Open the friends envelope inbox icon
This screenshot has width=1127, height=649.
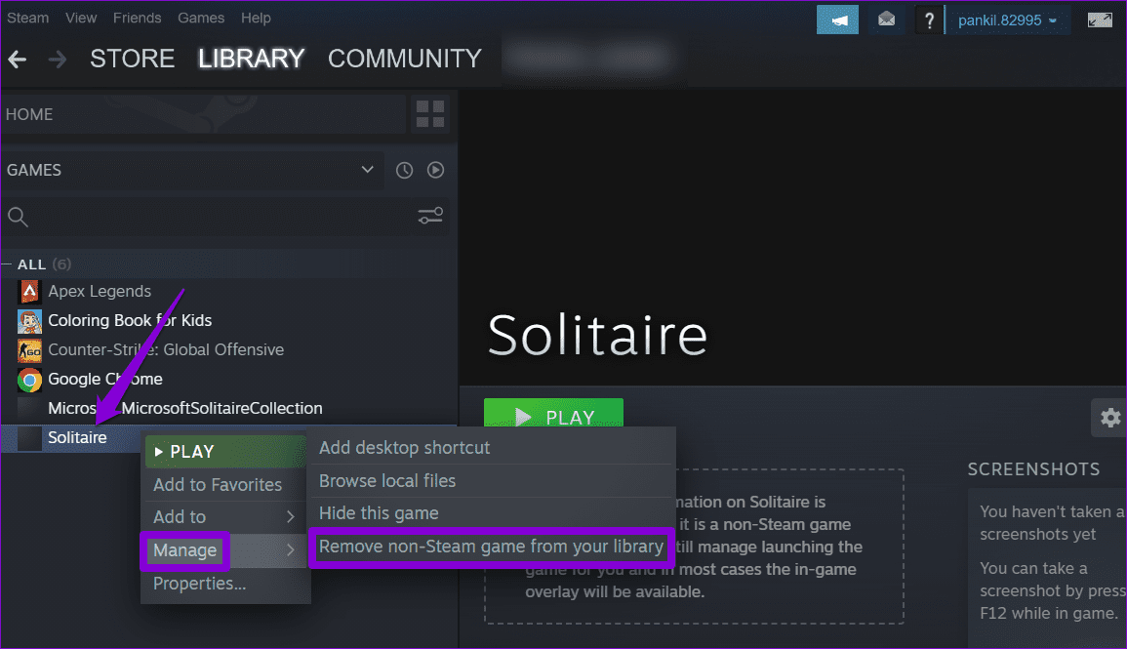point(886,20)
